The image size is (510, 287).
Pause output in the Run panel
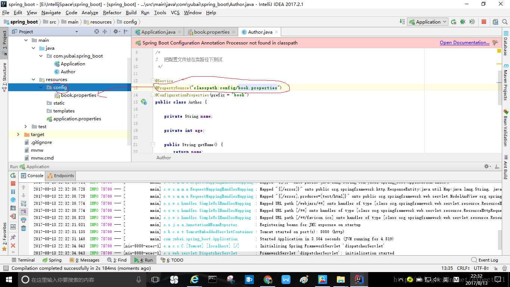(13, 192)
